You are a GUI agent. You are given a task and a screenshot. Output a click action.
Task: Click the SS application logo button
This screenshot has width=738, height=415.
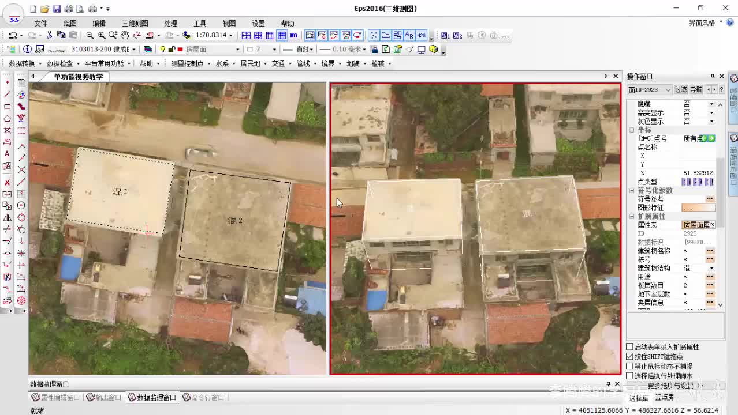point(14,15)
